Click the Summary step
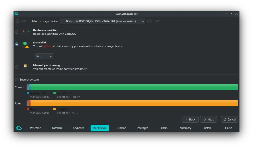 click(185, 128)
